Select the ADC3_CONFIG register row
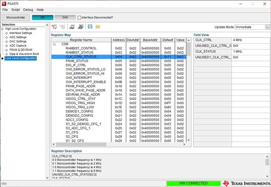This screenshot has width=271, height=187. (119, 120)
